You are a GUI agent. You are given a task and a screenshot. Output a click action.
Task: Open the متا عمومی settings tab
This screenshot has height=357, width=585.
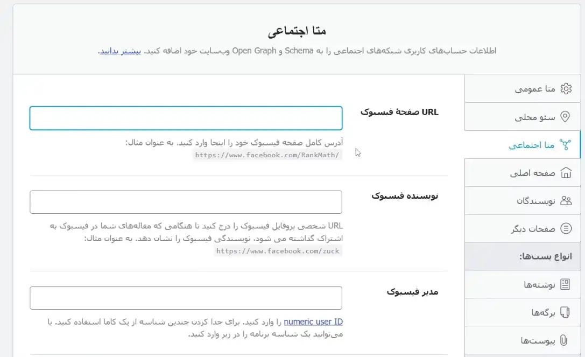pos(523,88)
